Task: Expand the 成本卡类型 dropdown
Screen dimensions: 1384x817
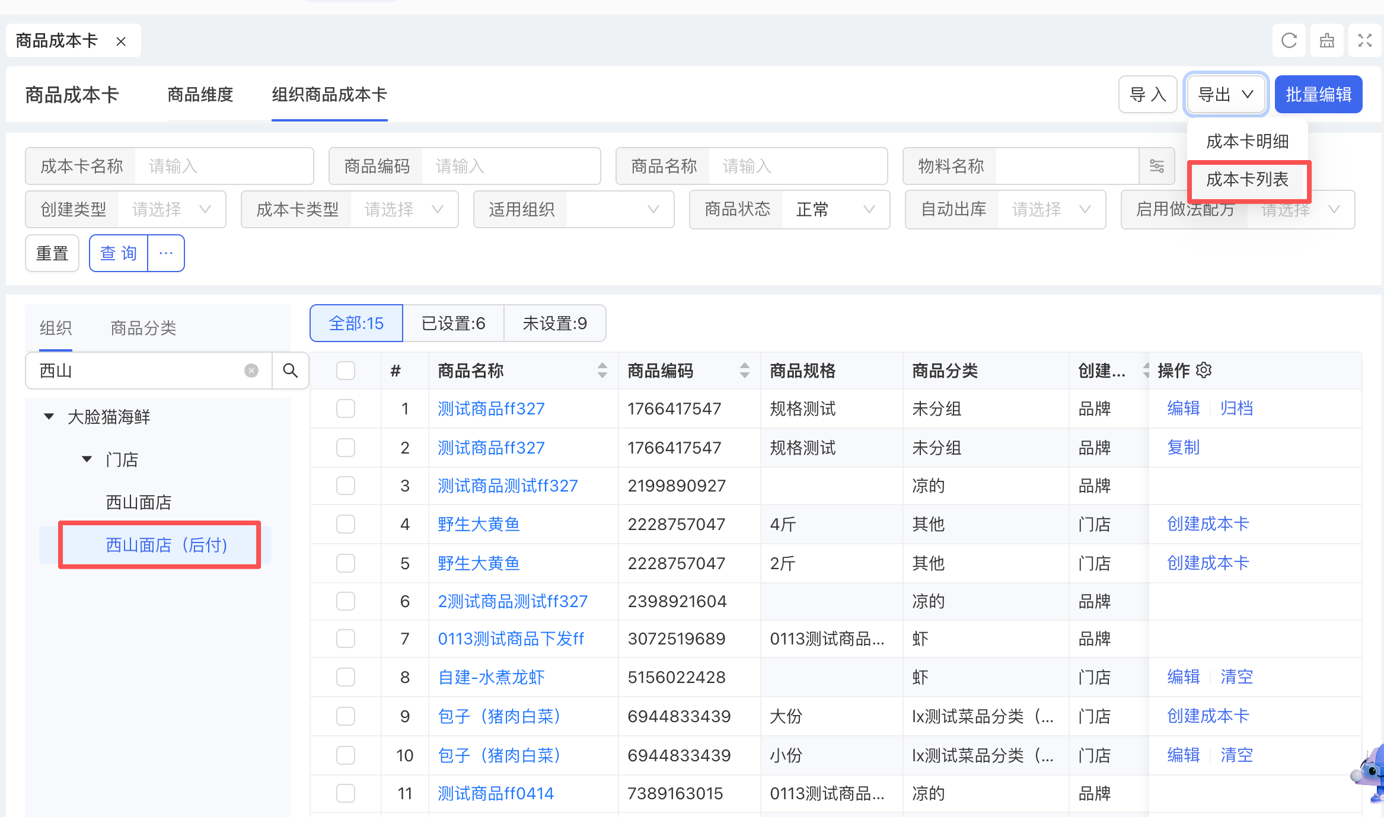Action: coord(403,209)
